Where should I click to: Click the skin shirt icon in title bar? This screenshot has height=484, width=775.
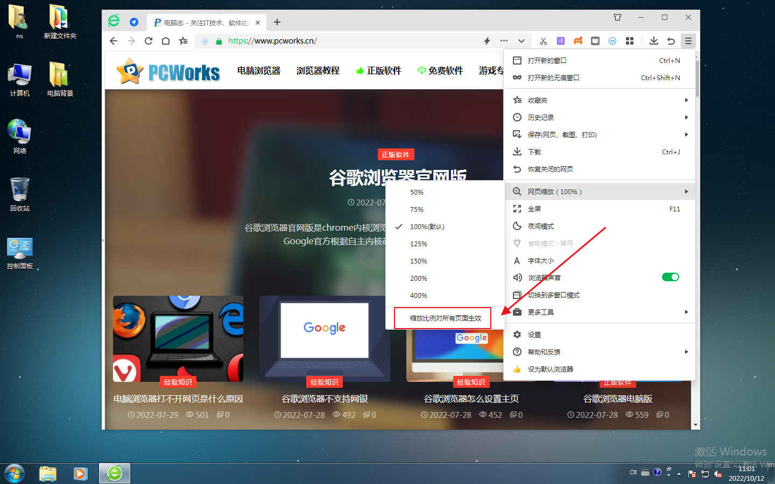(617, 17)
